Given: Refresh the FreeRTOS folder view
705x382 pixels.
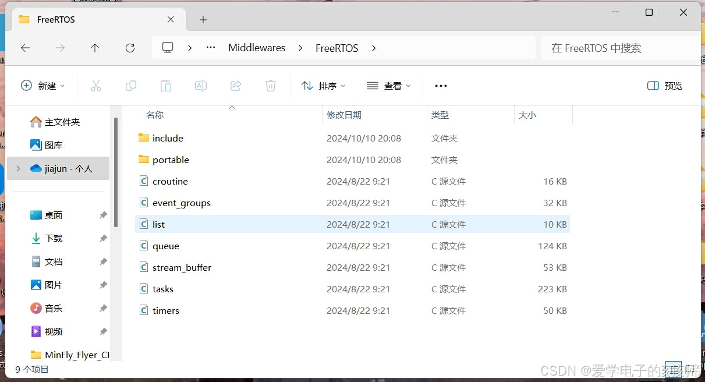Looking at the screenshot, I should point(130,48).
